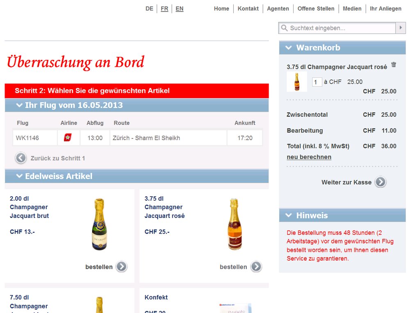
Task: Click back arrow icon for Schritt 1
Action: pos(21,158)
